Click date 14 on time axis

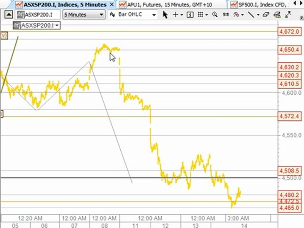(x=244, y=225)
